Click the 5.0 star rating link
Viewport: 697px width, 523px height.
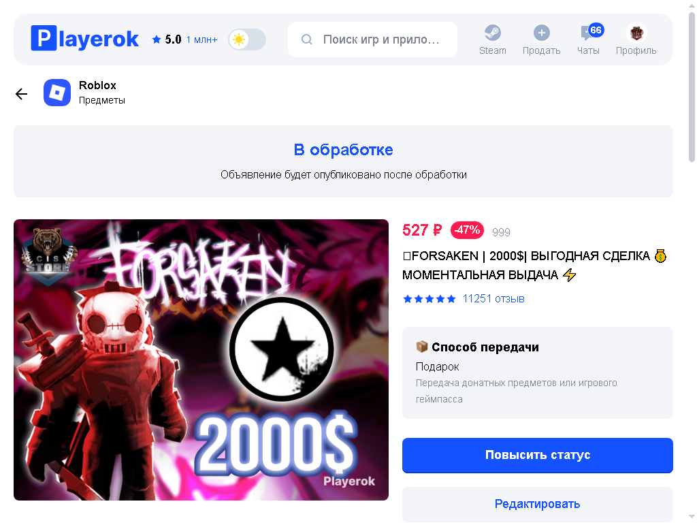(167, 39)
